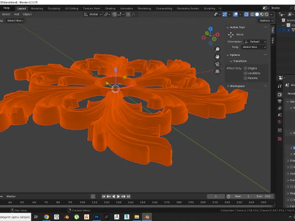Image resolution: width=295 pixels, height=221 pixels.
Task: Open the Options dropdown in viewport
Action: pyautogui.click(x=266, y=20)
